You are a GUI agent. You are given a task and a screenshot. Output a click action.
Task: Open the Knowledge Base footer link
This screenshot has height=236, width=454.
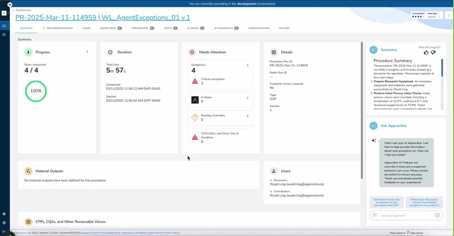coord(111,233)
